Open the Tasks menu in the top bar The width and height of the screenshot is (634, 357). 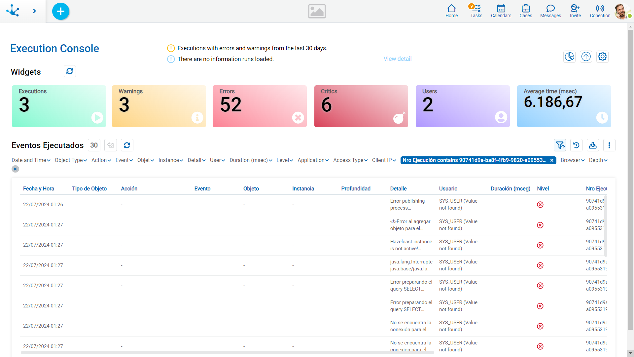476,11
